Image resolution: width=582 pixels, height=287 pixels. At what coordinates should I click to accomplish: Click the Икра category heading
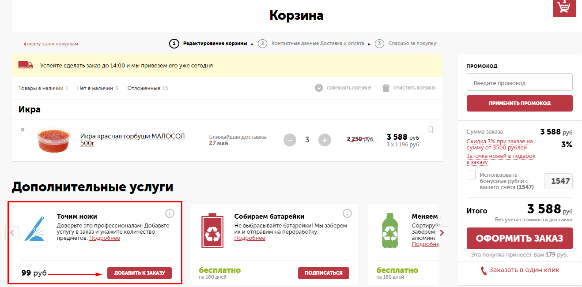coord(30,109)
